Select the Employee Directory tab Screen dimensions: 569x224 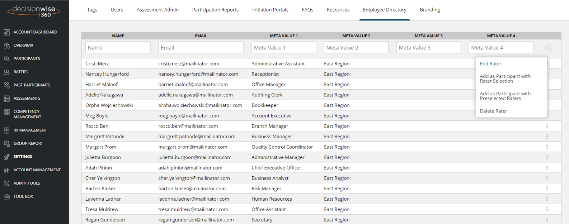pyautogui.click(x=385, y=10)
